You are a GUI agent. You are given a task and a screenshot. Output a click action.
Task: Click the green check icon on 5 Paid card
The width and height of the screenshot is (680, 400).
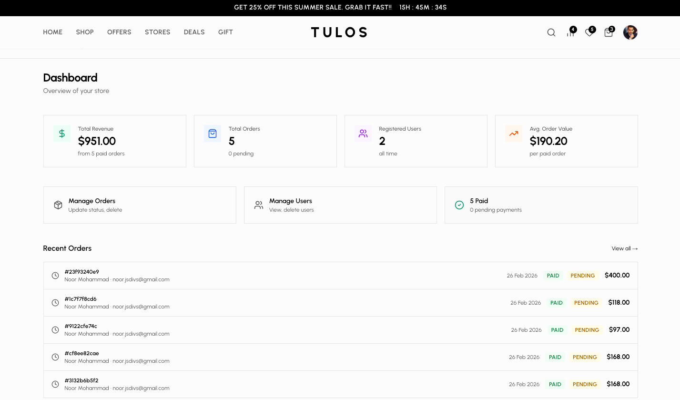[x=459, y=205]
